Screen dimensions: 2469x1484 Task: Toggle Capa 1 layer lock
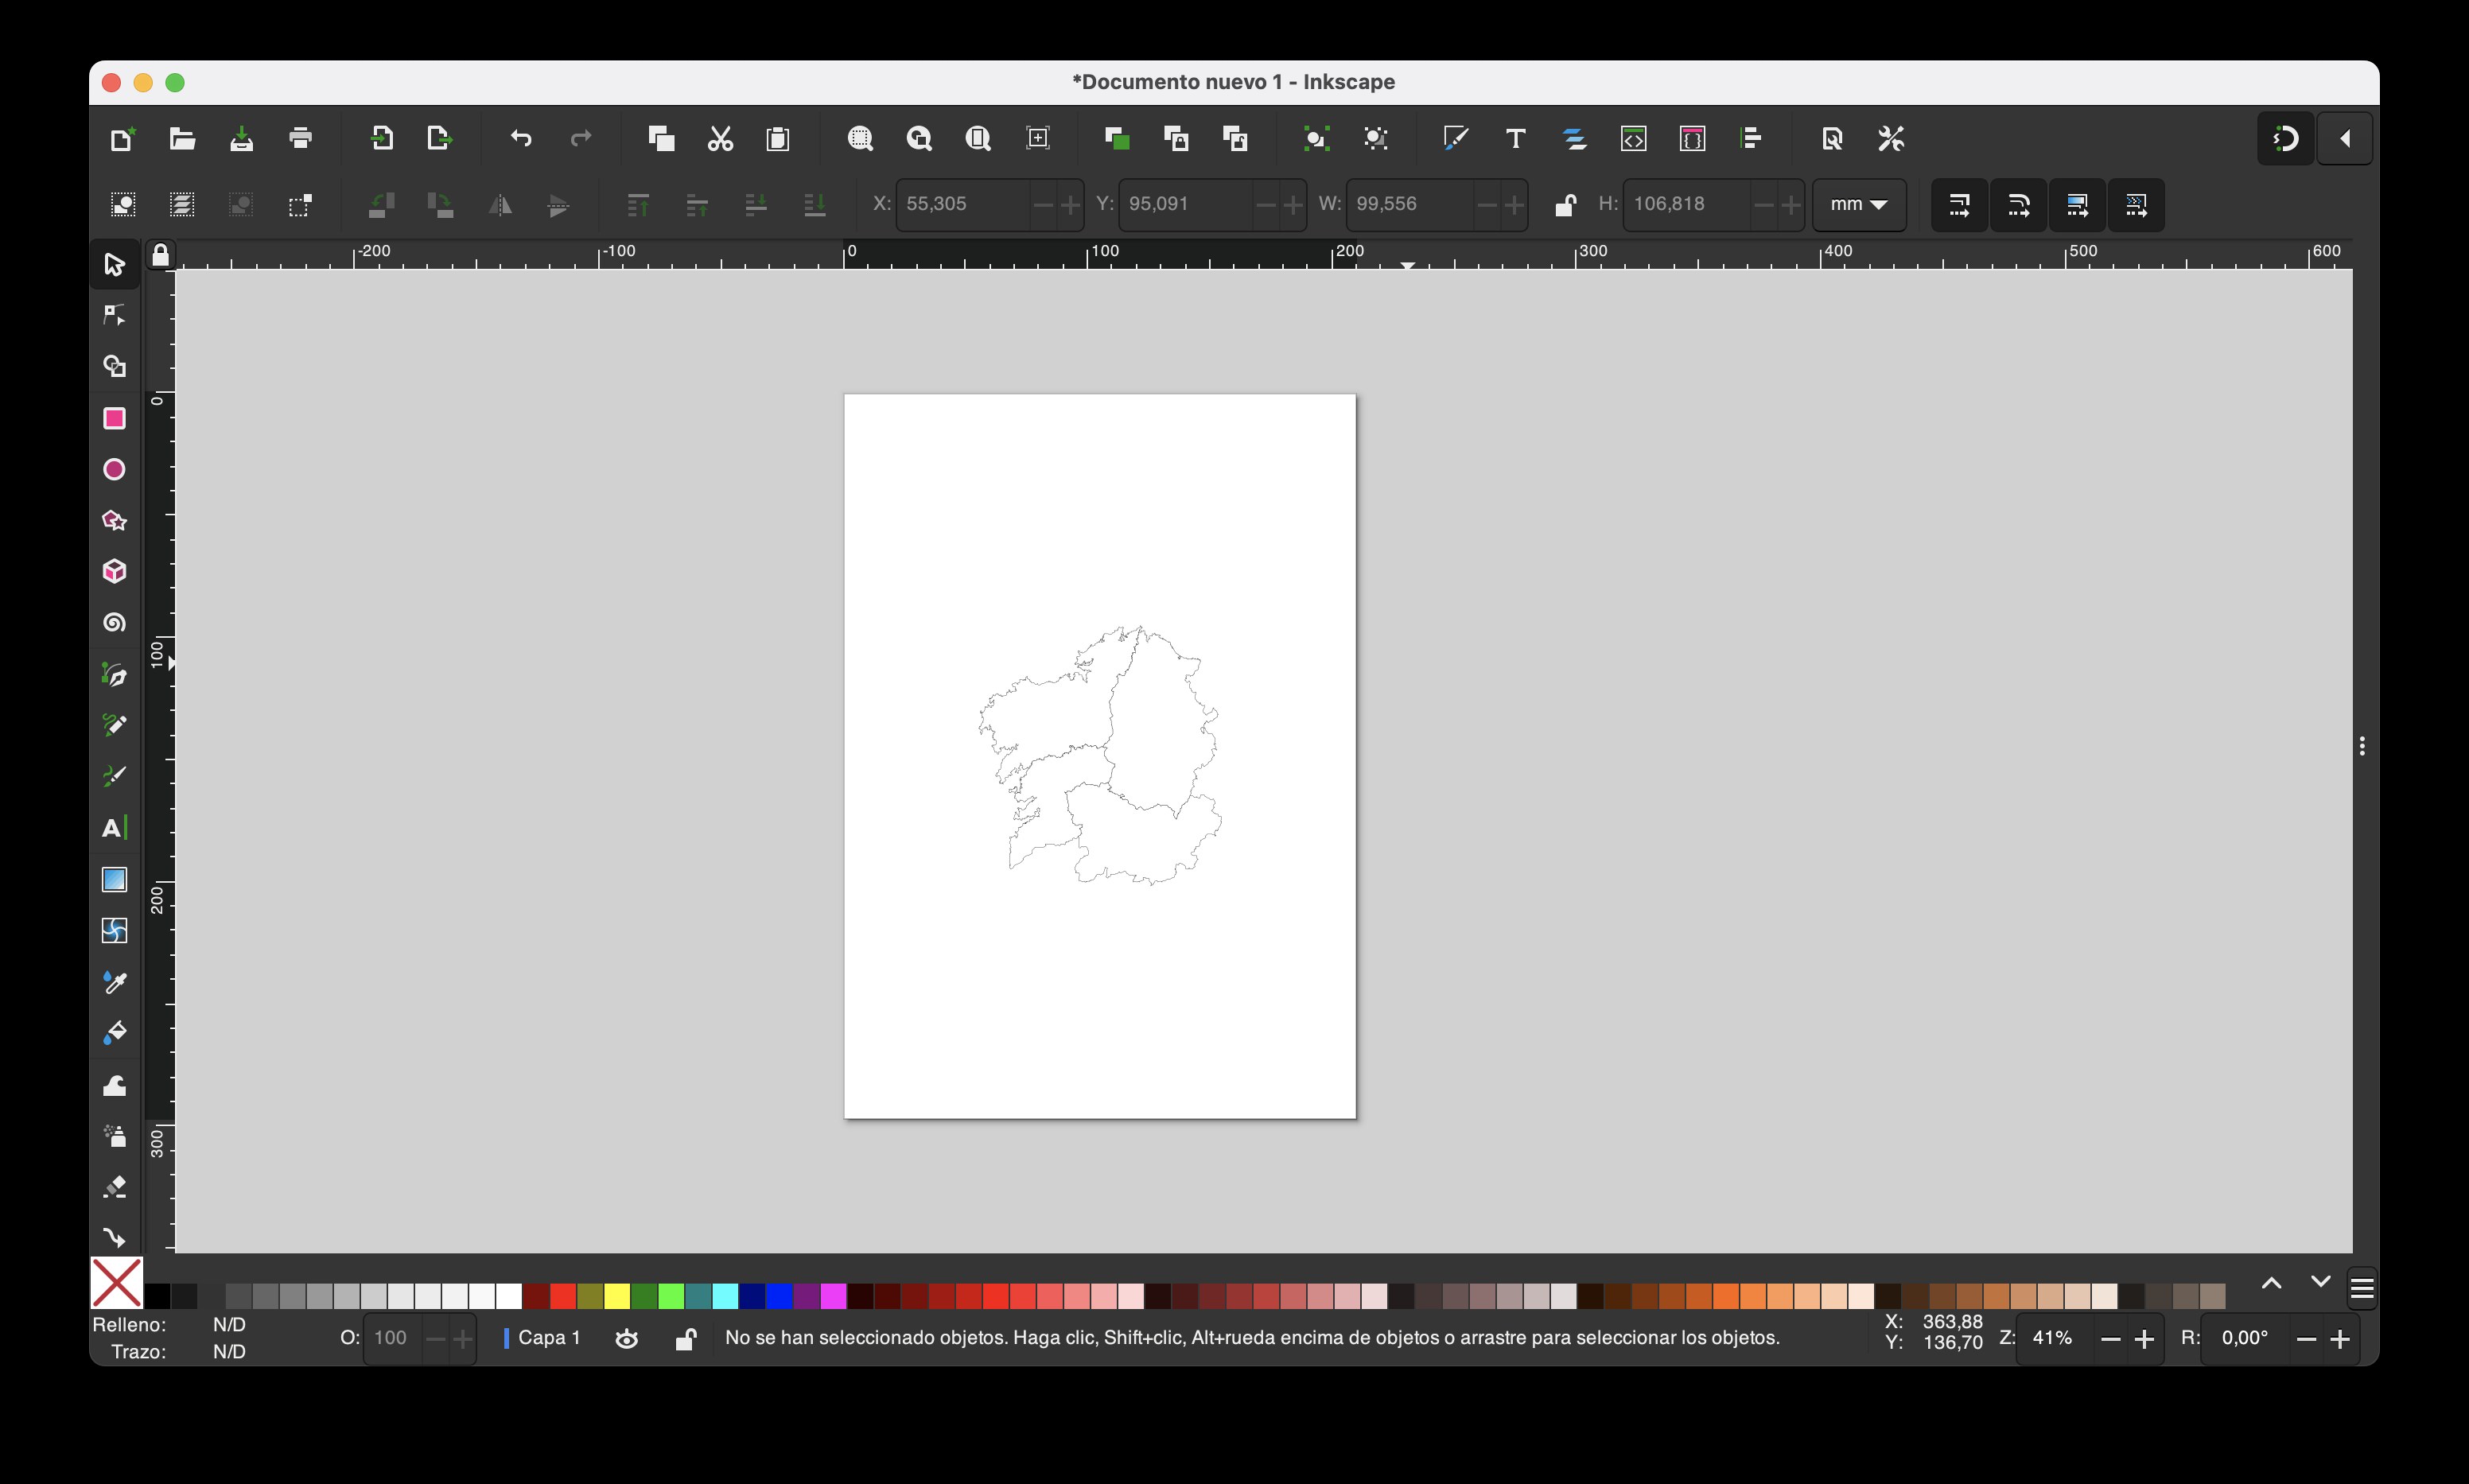click(685, 1338)
